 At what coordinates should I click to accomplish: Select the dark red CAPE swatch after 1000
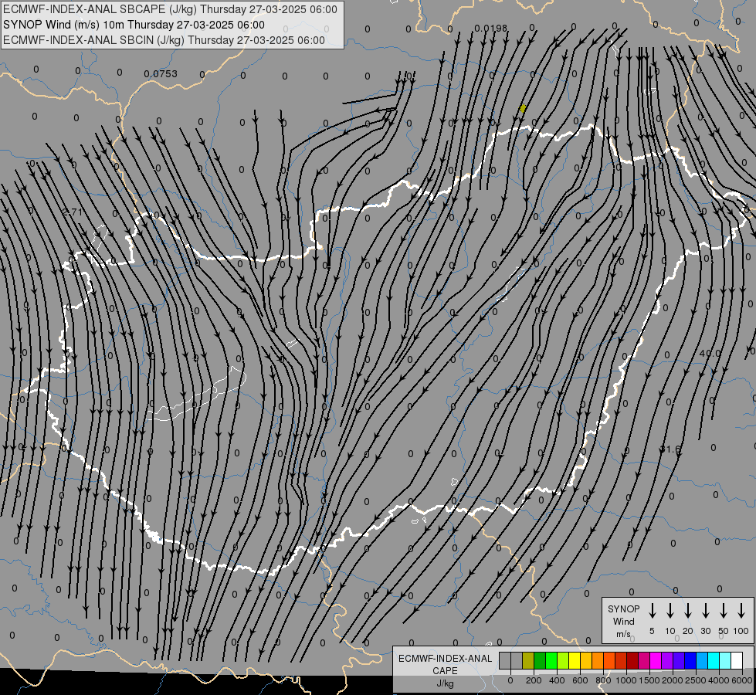(632, 661)
